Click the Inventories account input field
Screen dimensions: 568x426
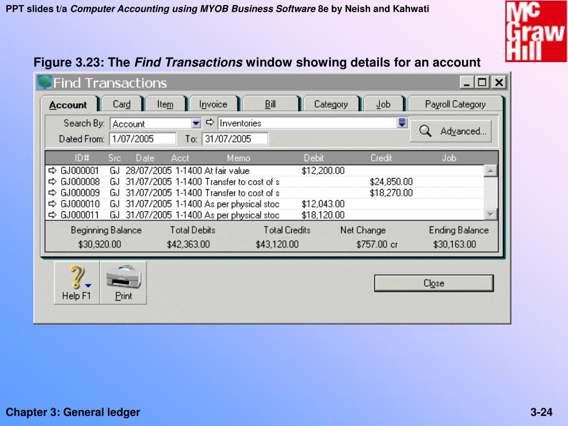click(307, 123)
